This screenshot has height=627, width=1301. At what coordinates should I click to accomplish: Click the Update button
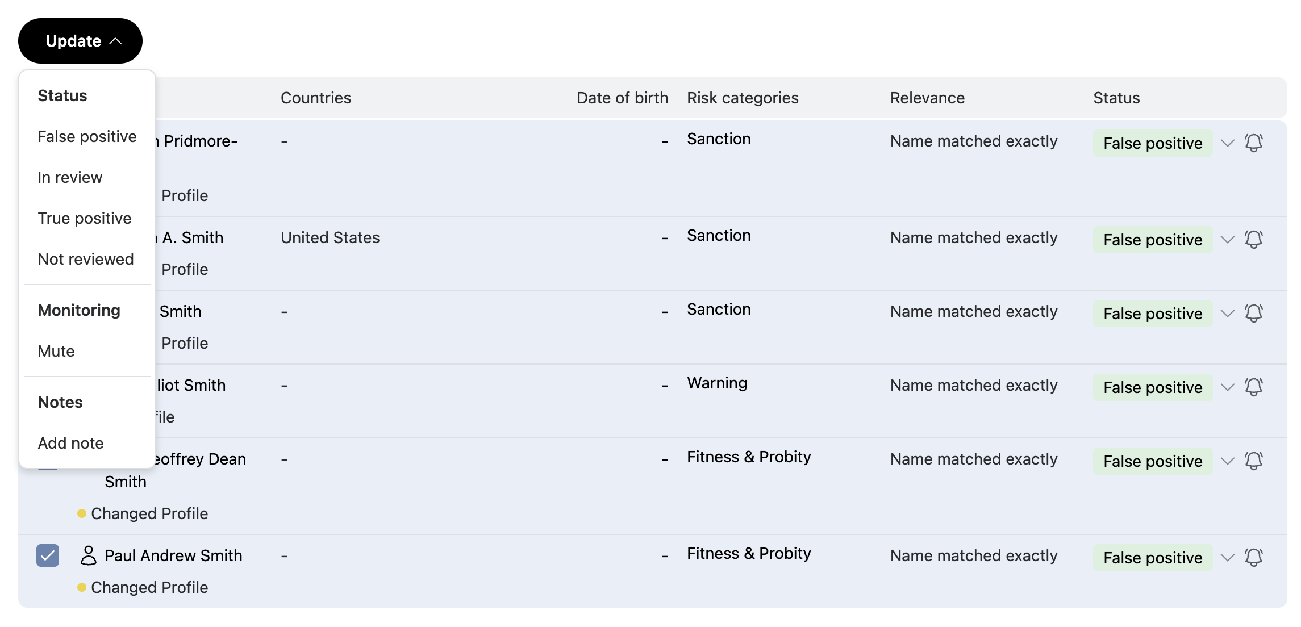[73, 40]
